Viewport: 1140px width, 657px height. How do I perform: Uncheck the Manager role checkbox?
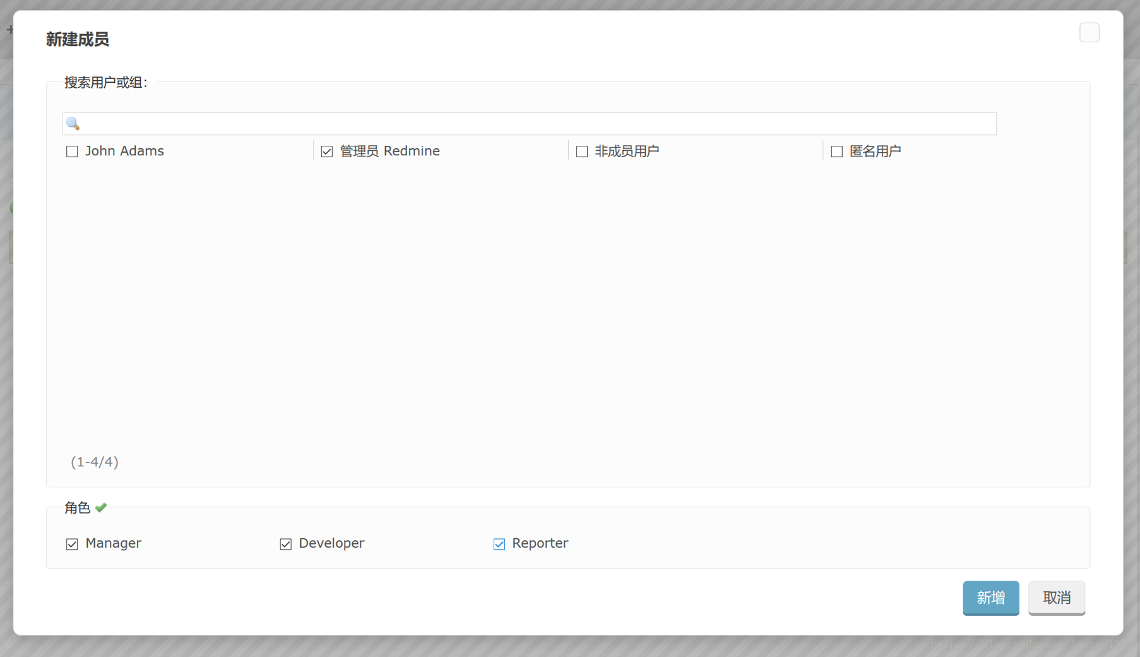(x=72, y=543)
